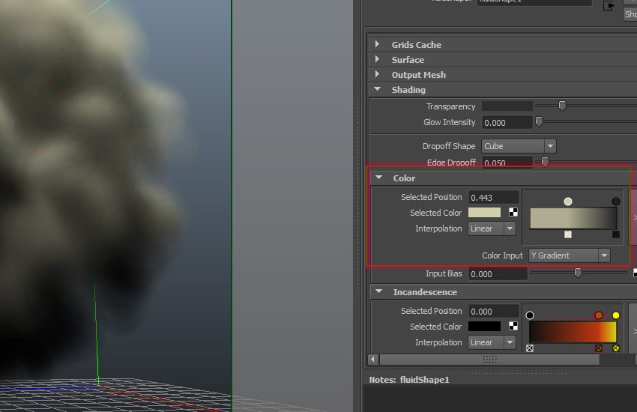
Task: Delete orange incandescence ramp entry
Action: pyautogui.click(x=599, y=348)
